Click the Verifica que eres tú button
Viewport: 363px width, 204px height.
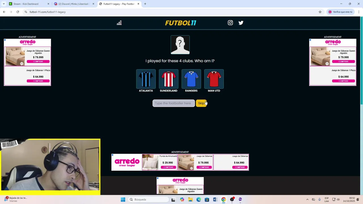tap(340, 12)
